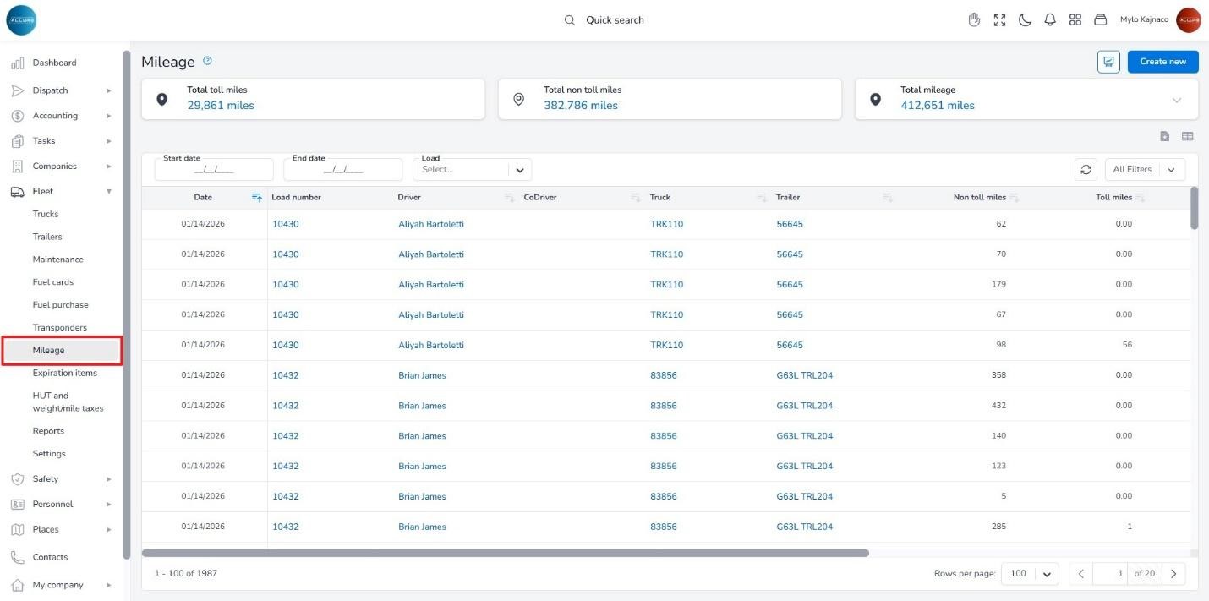Image resolution: width=1209 pixels, height=601 pixels.
Task: Click the refresh table icon
Action: (x=1086, y=170)
